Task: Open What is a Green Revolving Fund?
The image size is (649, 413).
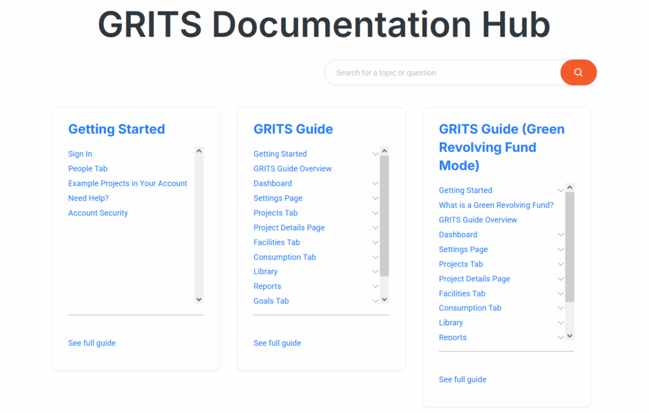Action: tap(496, 205)
